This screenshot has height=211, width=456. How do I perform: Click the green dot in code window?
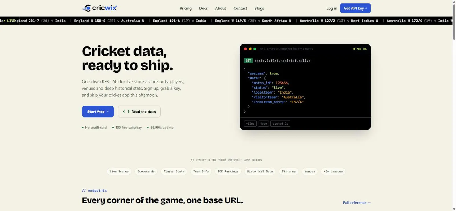point(255,49)
